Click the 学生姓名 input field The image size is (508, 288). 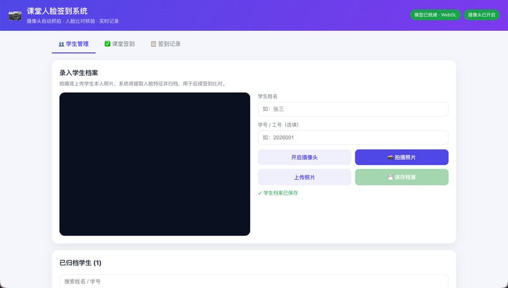(353, 109)
